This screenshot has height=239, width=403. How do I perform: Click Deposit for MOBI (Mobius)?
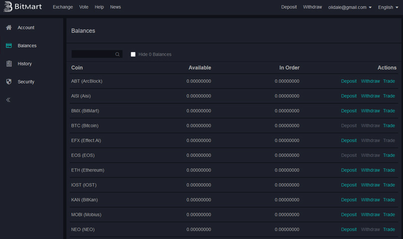[349, 215]
